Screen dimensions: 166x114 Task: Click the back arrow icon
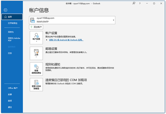5,10
